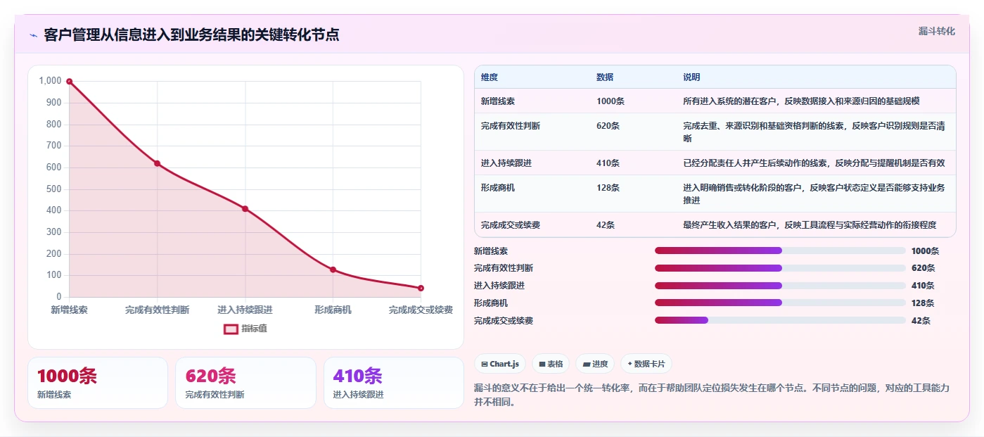Open the 1000条 新增线索 stat card
This screenshot has height=437, width=984.
[98, 383]
